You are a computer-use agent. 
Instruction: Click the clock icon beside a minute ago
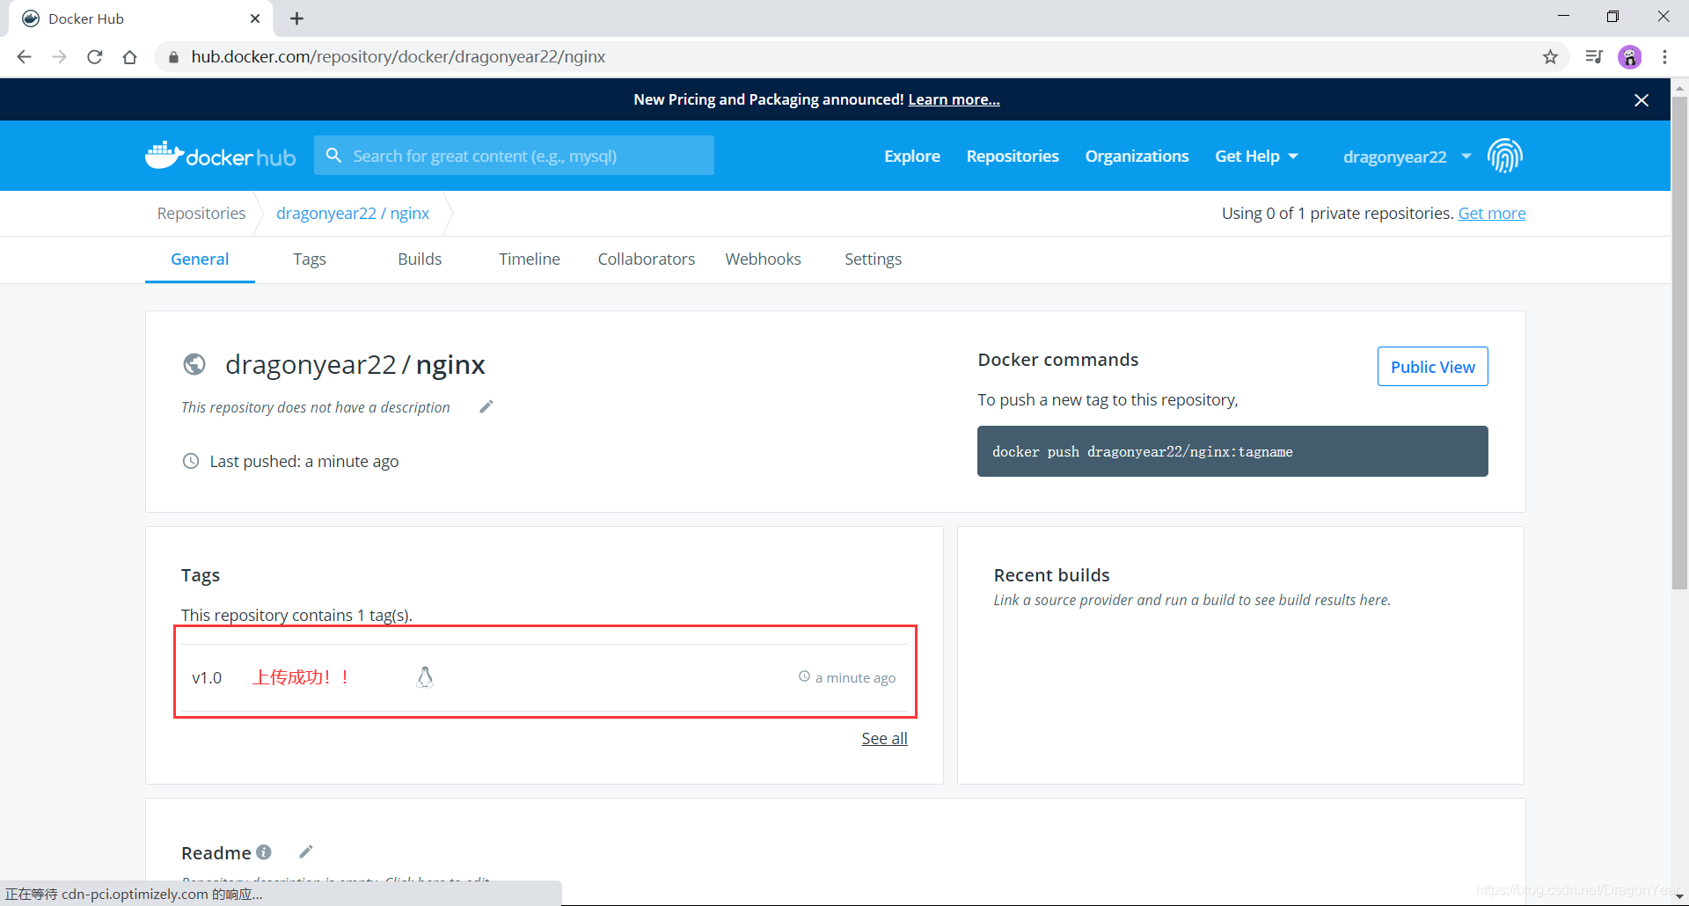click(x=804, y=676)
